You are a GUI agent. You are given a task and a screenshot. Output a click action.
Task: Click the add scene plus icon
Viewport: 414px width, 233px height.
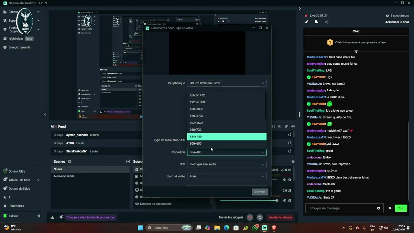pyautogui.click(x=70, y=161)
